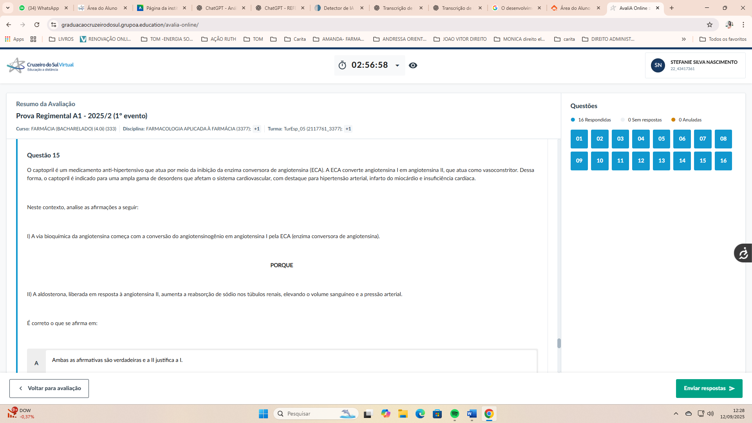The image size is (752, 423).
Task: Navigate to question 14
Action: [682, 161]
